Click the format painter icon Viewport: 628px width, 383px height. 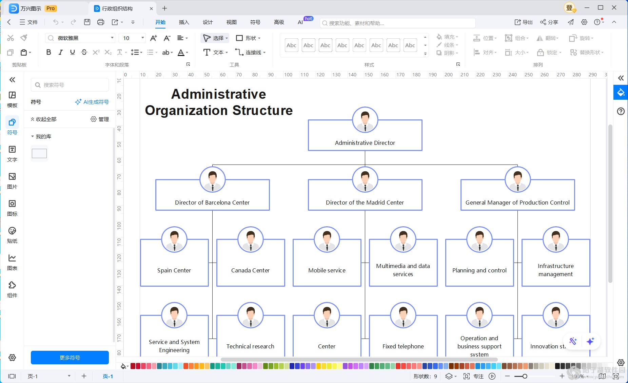point(24,38)
